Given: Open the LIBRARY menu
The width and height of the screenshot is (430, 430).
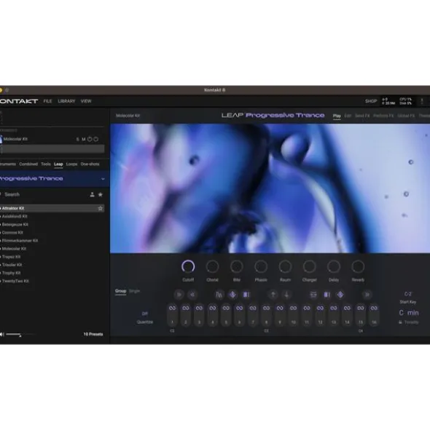Looking at the screenshot, I should [x=66, y=101].
